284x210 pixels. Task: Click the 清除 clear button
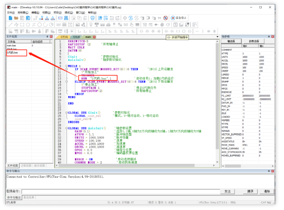coord(267,191)
